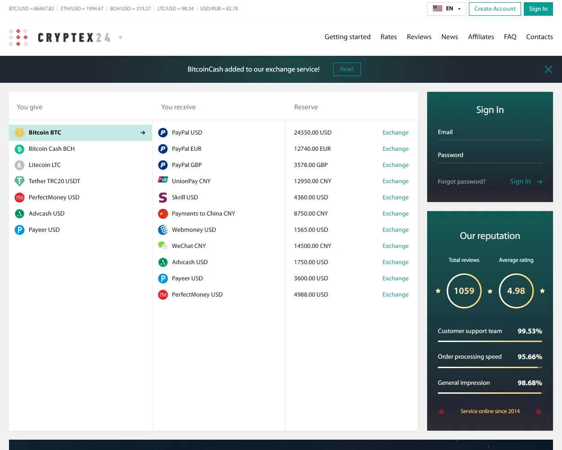Select the Bitcoin BTC currency icon

click(19, 132)
